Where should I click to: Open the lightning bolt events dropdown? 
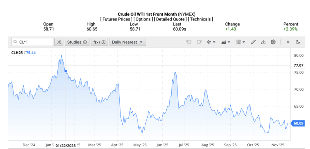pos(211,42)
